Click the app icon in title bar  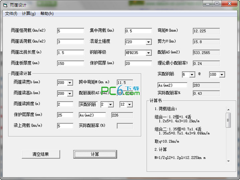(5, 5)
